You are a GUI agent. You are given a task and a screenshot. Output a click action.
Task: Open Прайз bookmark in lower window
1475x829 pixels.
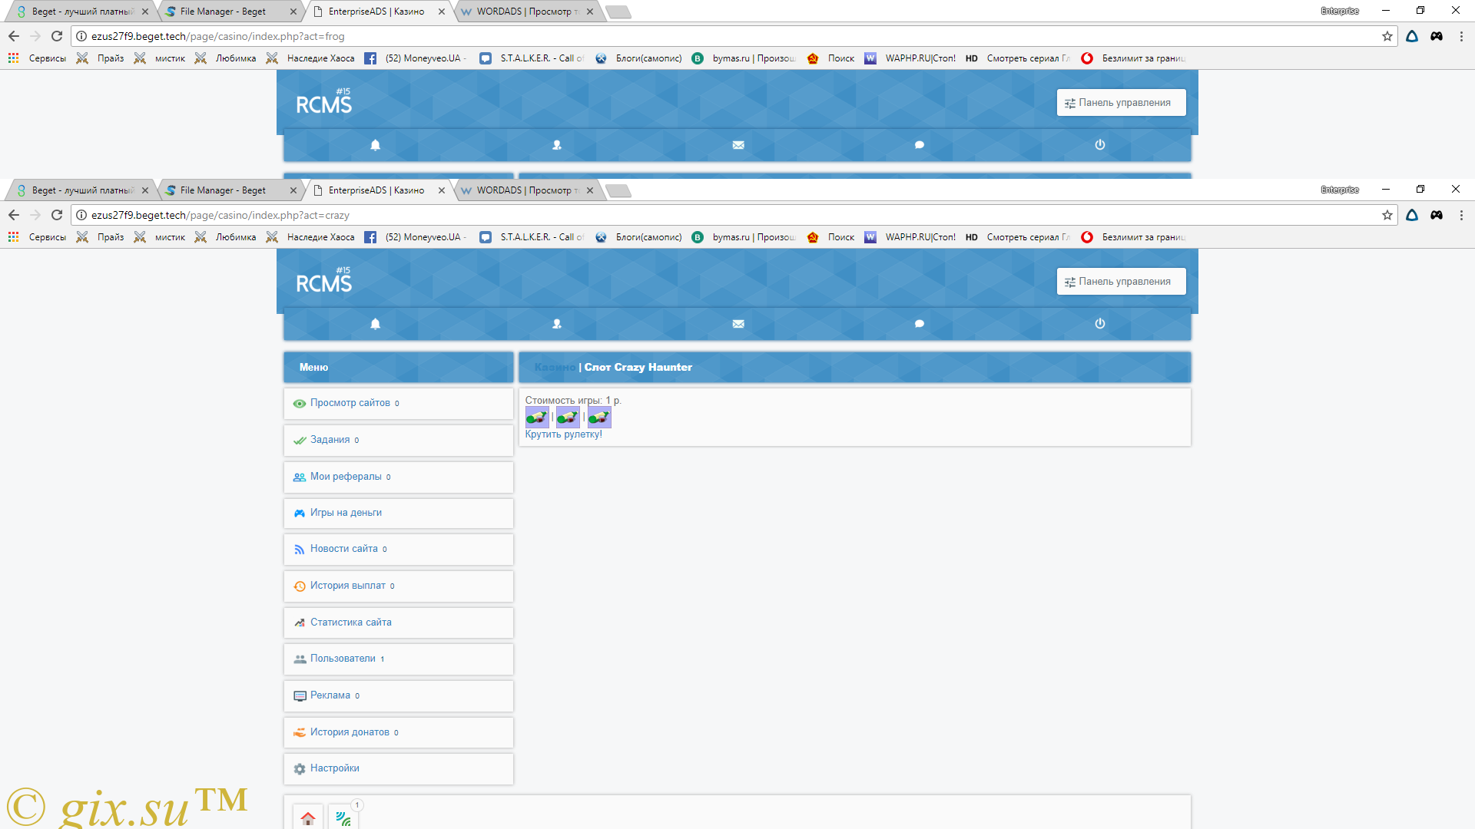pyautogui.click(x=101, y=237)
